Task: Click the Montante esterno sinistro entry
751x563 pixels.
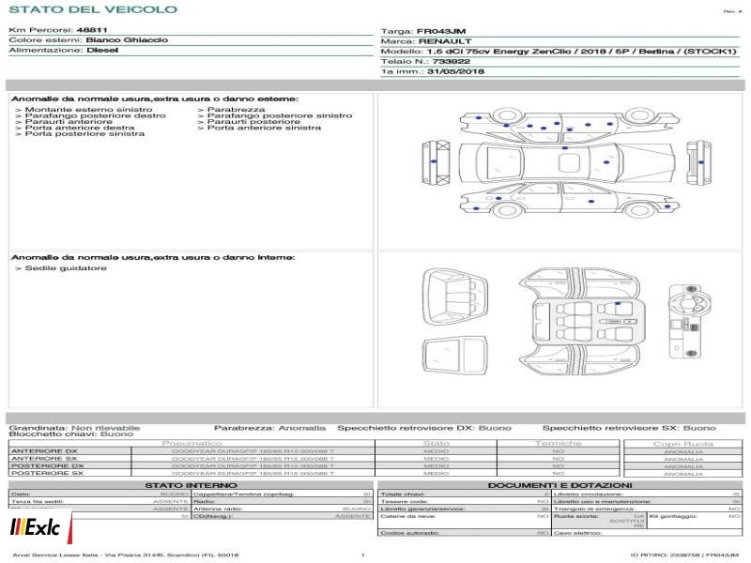Action: pos(84,110)
